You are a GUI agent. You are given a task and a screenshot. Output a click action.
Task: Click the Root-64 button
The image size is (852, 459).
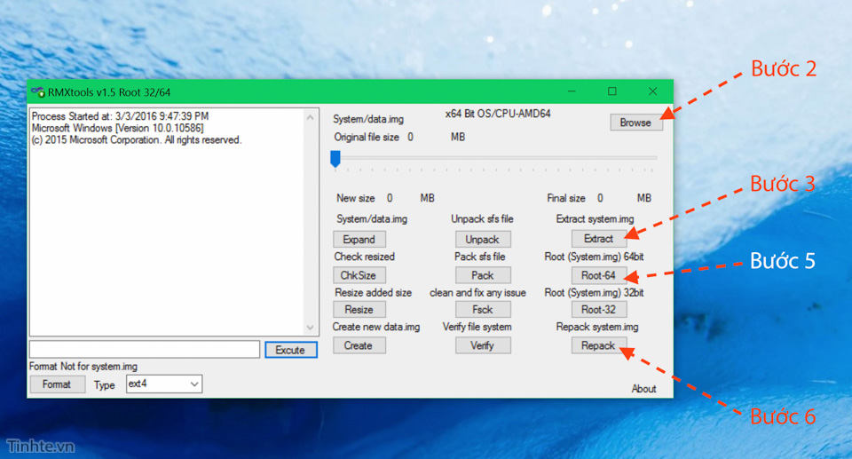click(599, 275)
